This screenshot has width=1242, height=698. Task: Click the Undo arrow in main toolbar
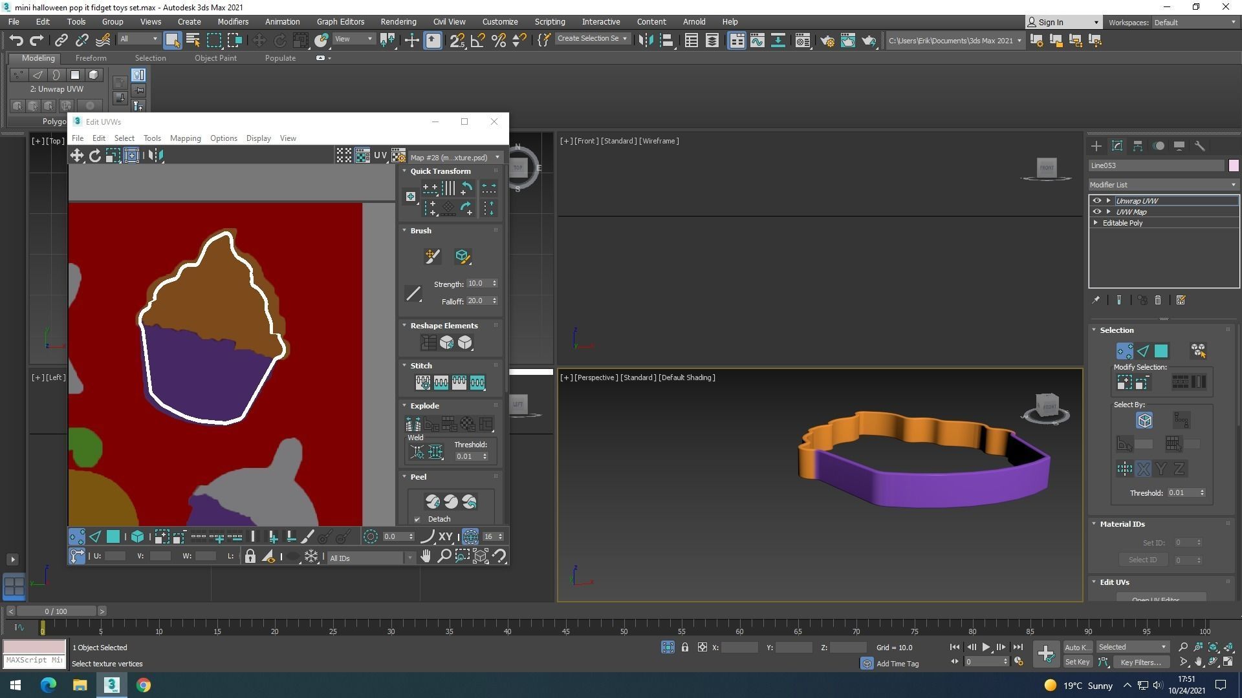(x=16, y=40)
